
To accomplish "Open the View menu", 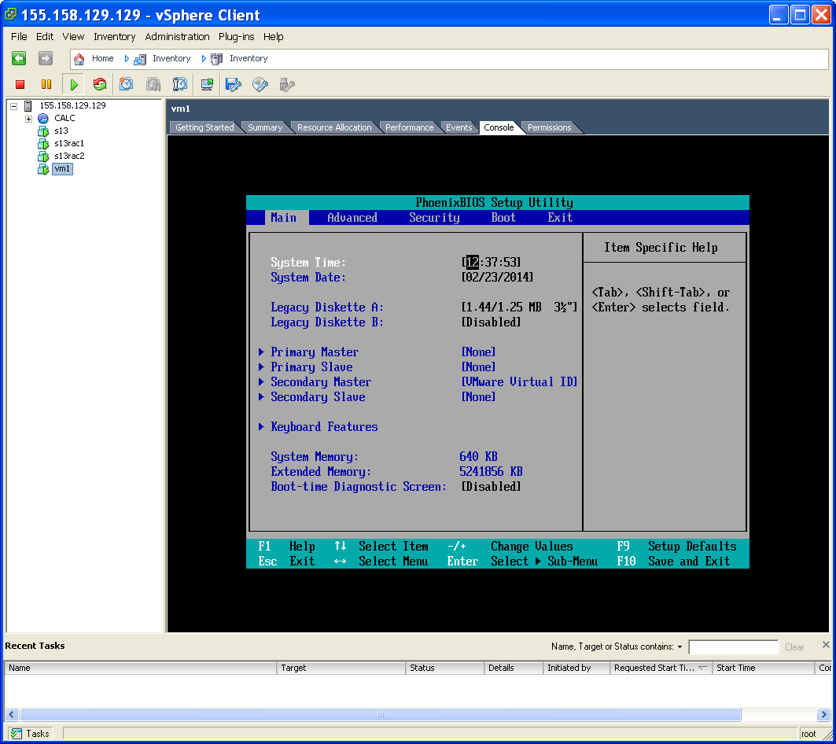I will [73, 37].
